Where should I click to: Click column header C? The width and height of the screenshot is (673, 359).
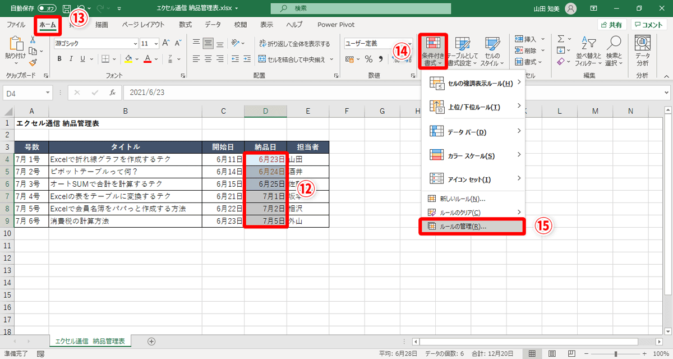[x=223, y=111]
